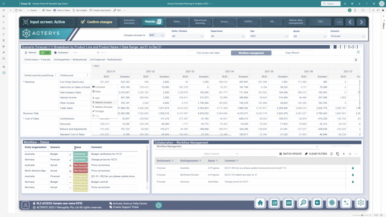
Task: Collapse the 2021 year column group
Action: tap(93, 66)
